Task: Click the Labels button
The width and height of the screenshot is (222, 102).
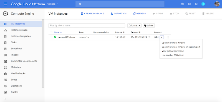Action: pyautogui.click(x=149, y=25)
